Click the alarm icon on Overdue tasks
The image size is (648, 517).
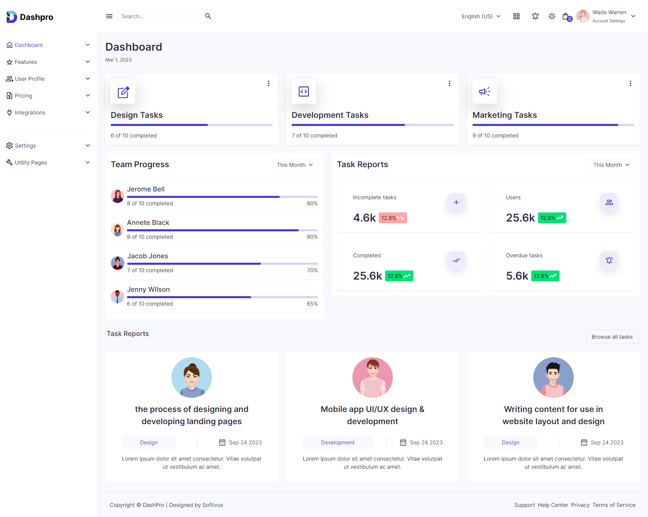point(609,260)
